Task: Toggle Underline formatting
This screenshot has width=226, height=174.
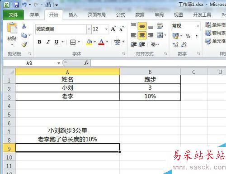Action: [56, 42]
